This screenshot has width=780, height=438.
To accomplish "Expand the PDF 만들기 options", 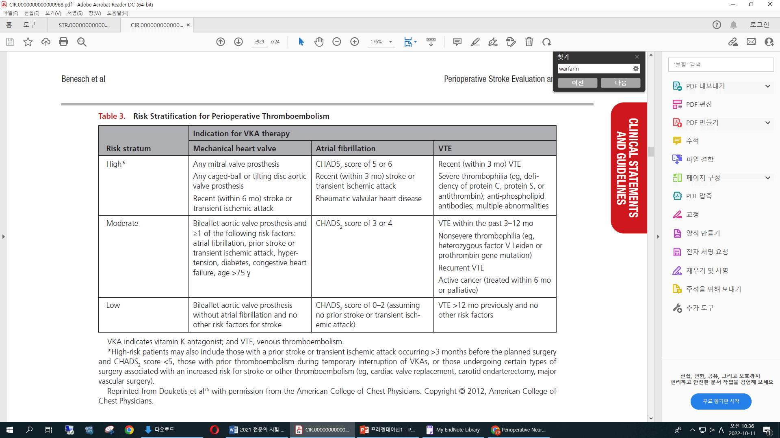I will tap(767, 122).
